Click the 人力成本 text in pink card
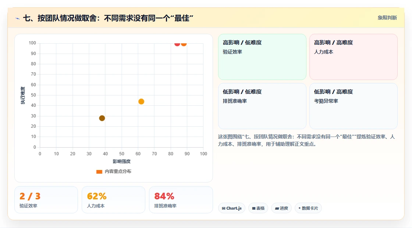Screen dimensions: 412x228 pos(324,52)
